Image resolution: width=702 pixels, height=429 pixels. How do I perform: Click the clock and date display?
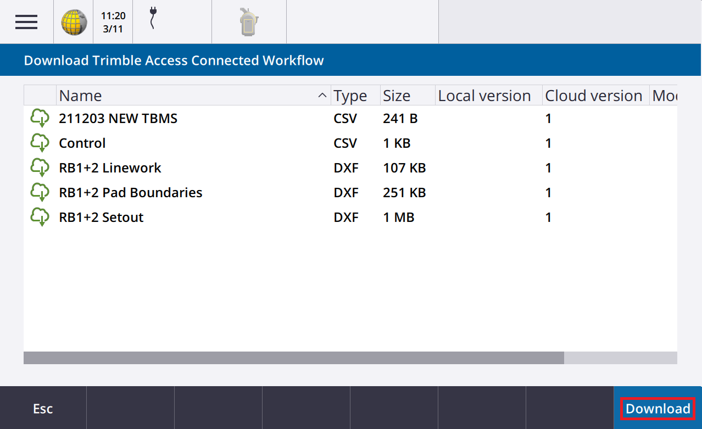112,22
